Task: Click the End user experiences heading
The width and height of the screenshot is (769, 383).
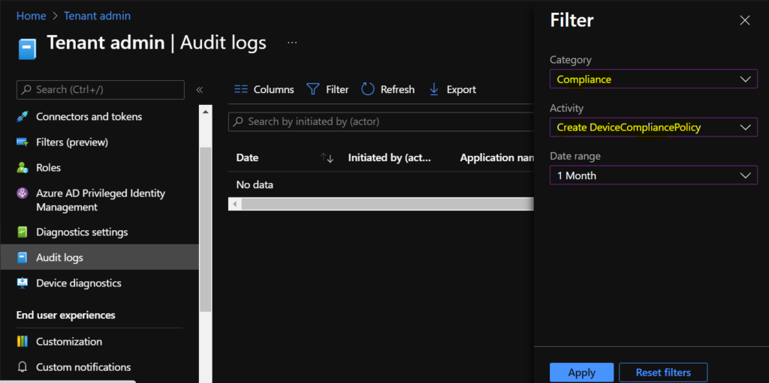Action: pos(66,315)
